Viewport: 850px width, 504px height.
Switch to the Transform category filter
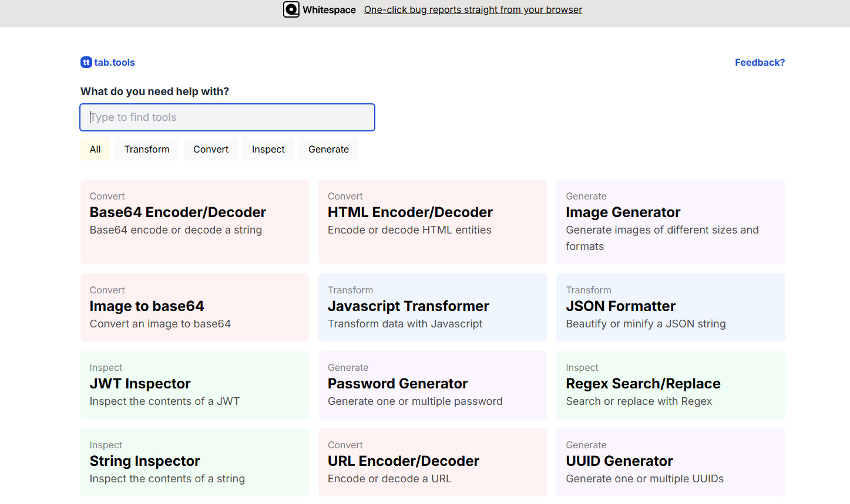(x=146, y=148)
